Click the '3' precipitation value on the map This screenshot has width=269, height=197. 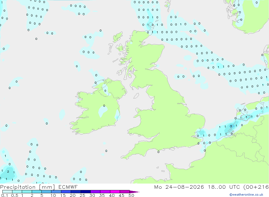[x=231, y=126]
